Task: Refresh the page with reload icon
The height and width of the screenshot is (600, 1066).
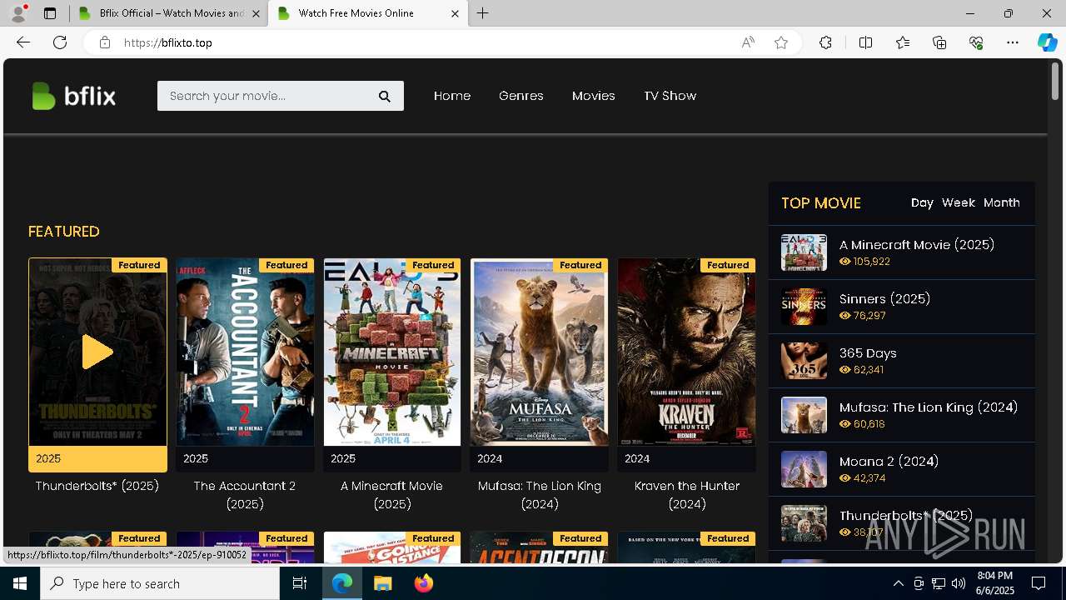Action: tap(60, 42)
